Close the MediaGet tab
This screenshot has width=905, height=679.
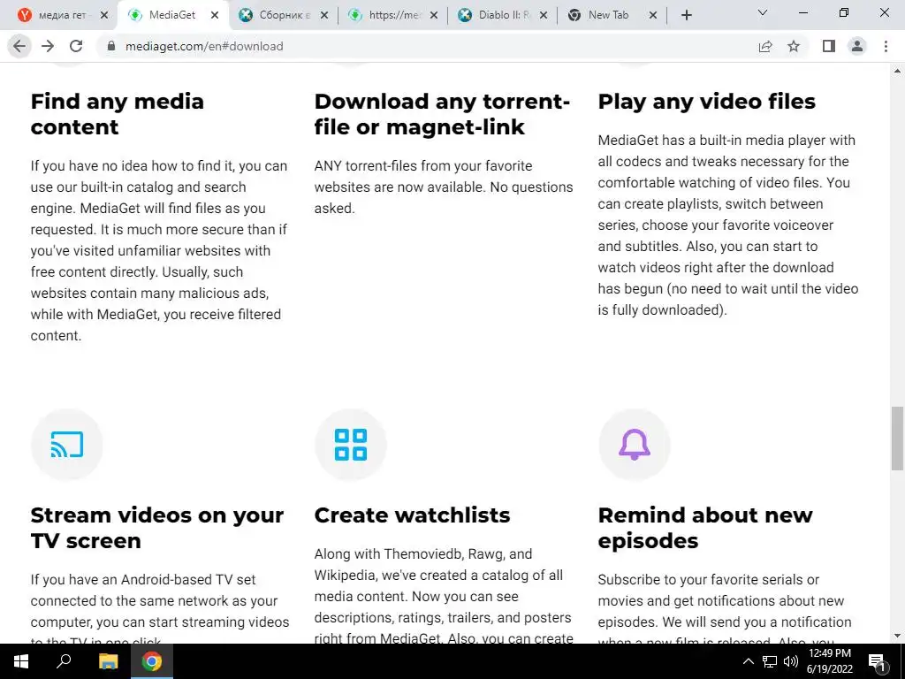point(215,15)
